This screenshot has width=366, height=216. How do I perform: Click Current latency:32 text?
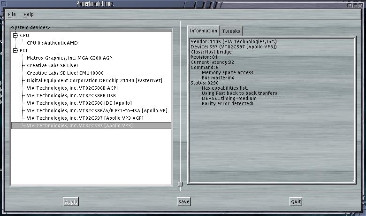(x=212, y=62)
